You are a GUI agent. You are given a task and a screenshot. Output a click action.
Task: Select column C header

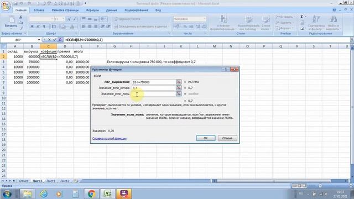(48, 46)
